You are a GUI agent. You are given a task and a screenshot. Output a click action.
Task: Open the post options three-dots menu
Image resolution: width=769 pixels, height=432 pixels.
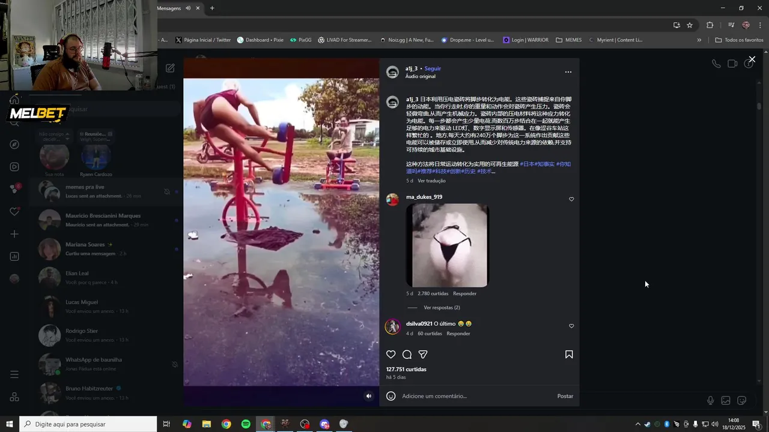(x=568, y=72)
